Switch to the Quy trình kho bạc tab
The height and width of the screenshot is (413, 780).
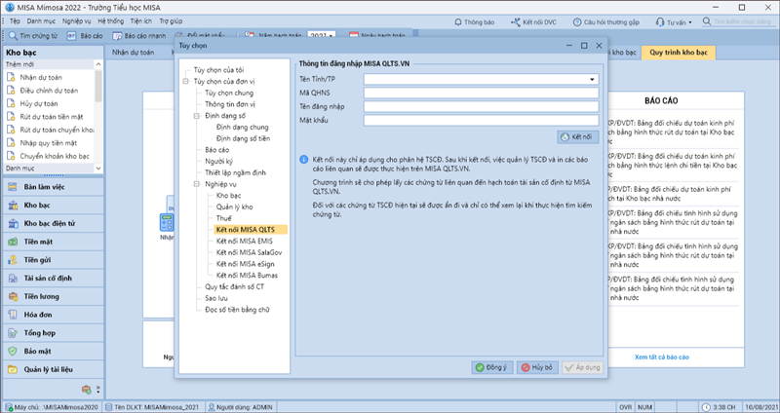click(679, 53)
